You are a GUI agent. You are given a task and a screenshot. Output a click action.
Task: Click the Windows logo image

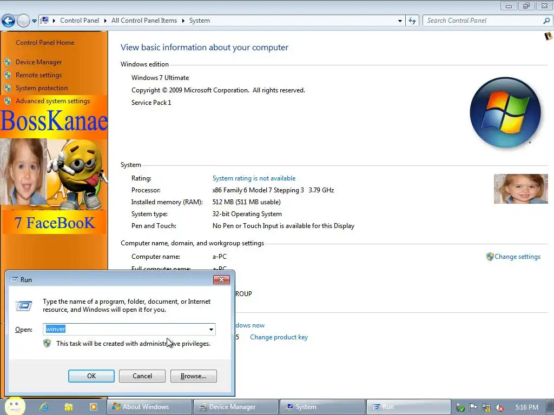[x=505, y=112]
